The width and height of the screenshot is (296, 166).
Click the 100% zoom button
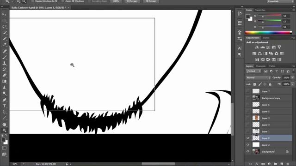(116, 1)
